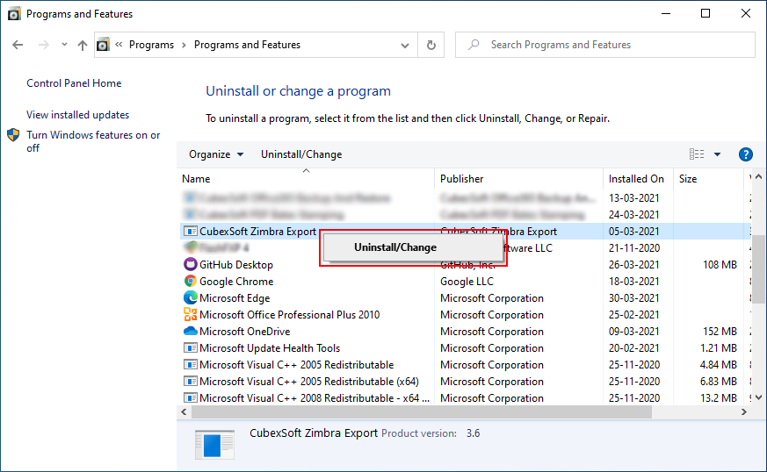Click the Google LLC publisher cell
The width and height of the screenshot is (767, 472).
pos(467,282)
